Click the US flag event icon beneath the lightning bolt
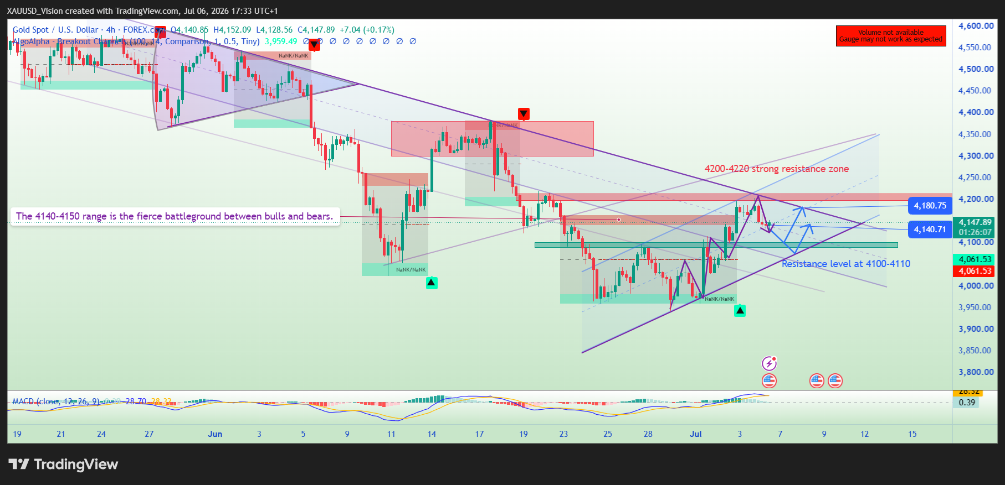 [x=769, y=380]
